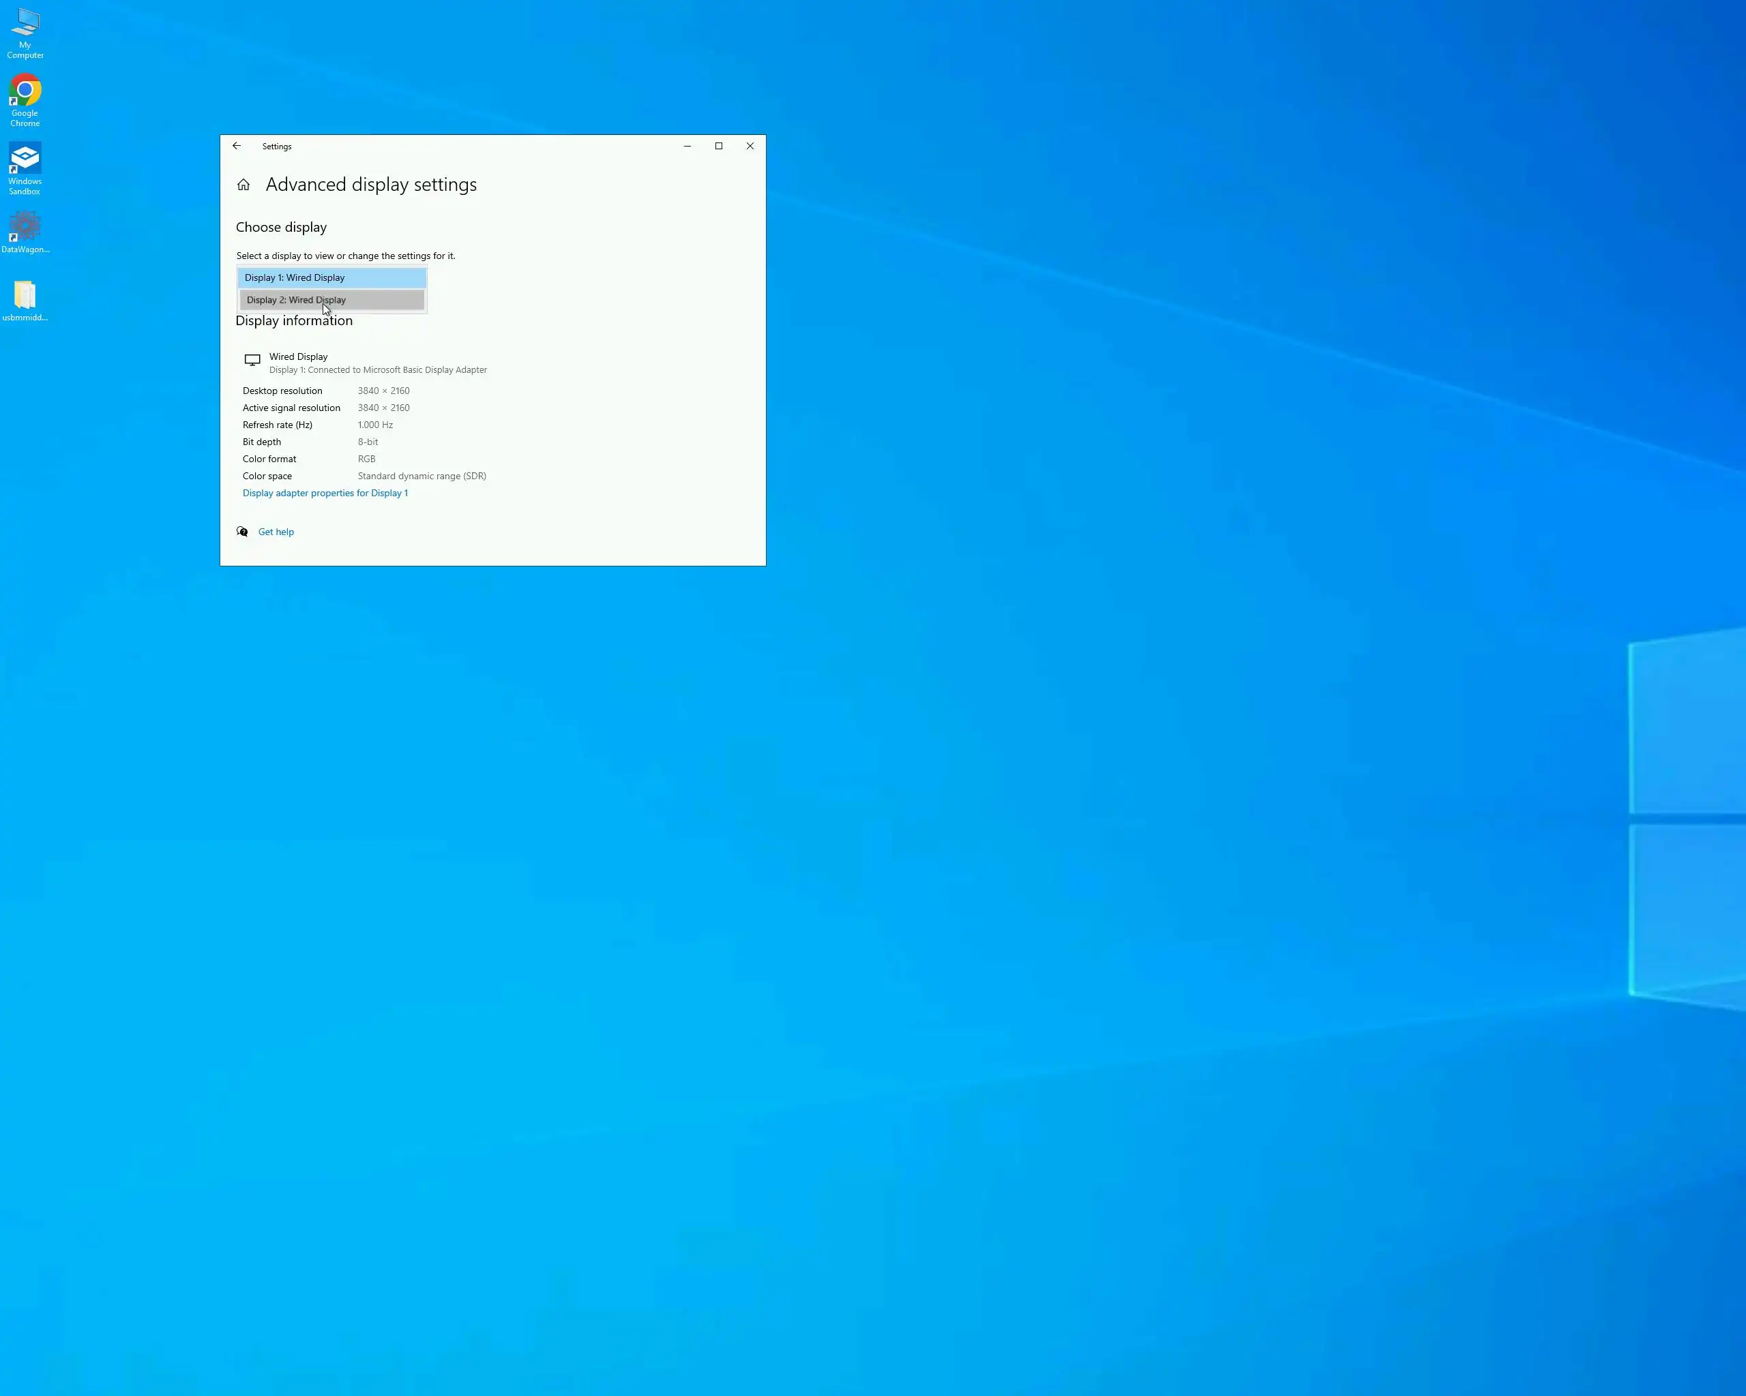Click the Desktop resolution 3840 × 2160 value

click(x=383, y=391)
